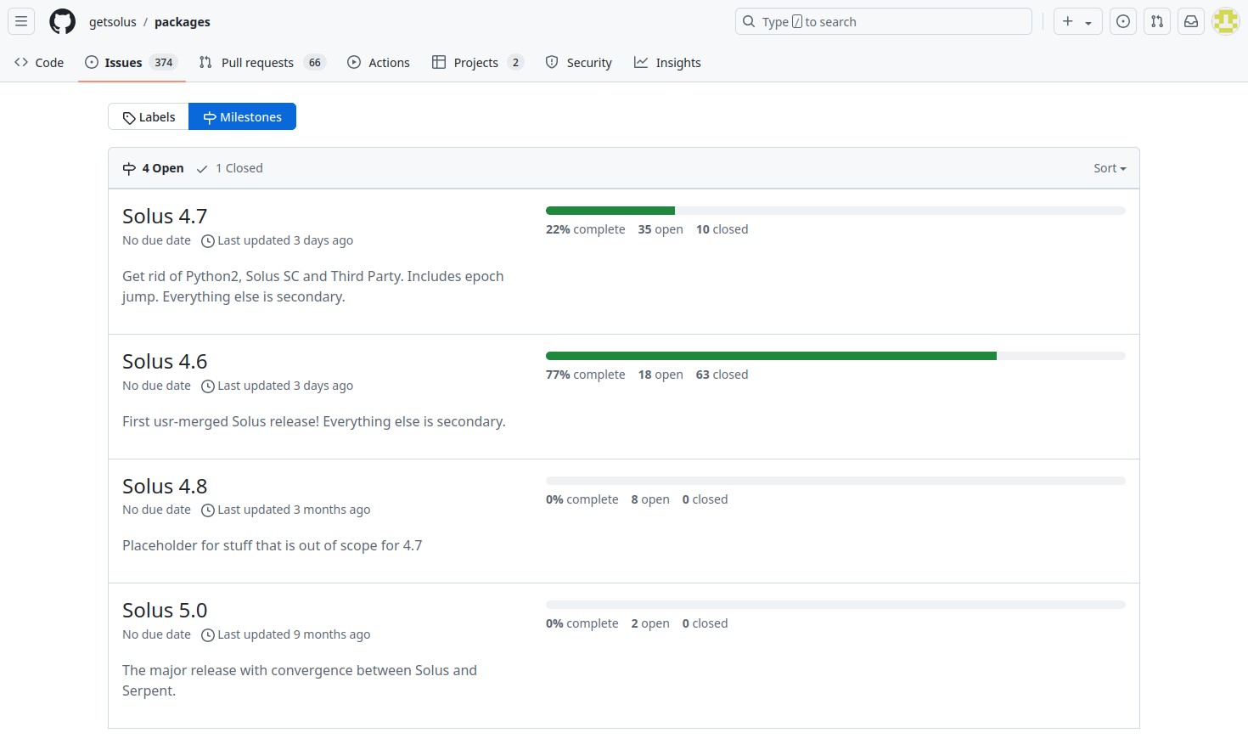The height and width of the screenshot is (744, 1248).
Task: View your issues via circle-dot icon
Action: click(1123, 21)
